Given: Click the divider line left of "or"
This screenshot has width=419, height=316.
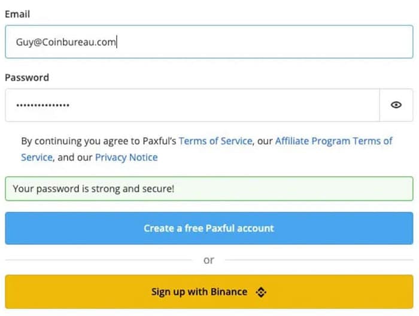Looking at the screenshot, I should pyautogui.click(x=99, y=260).
